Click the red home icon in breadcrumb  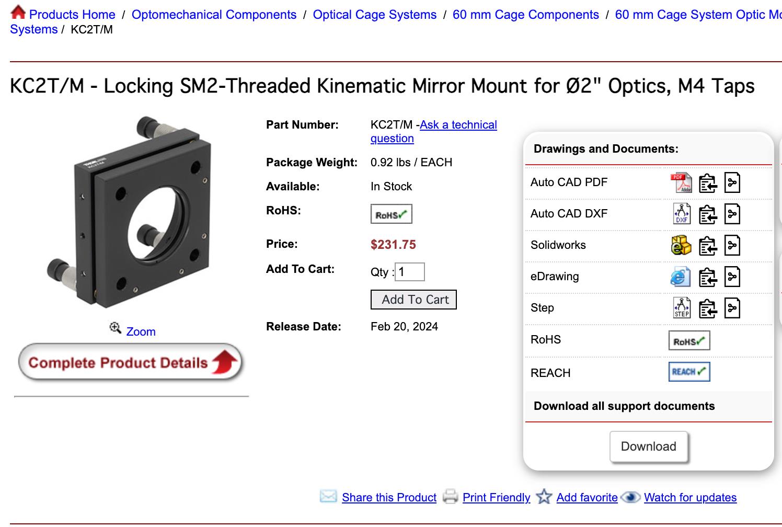coord(18,12)
